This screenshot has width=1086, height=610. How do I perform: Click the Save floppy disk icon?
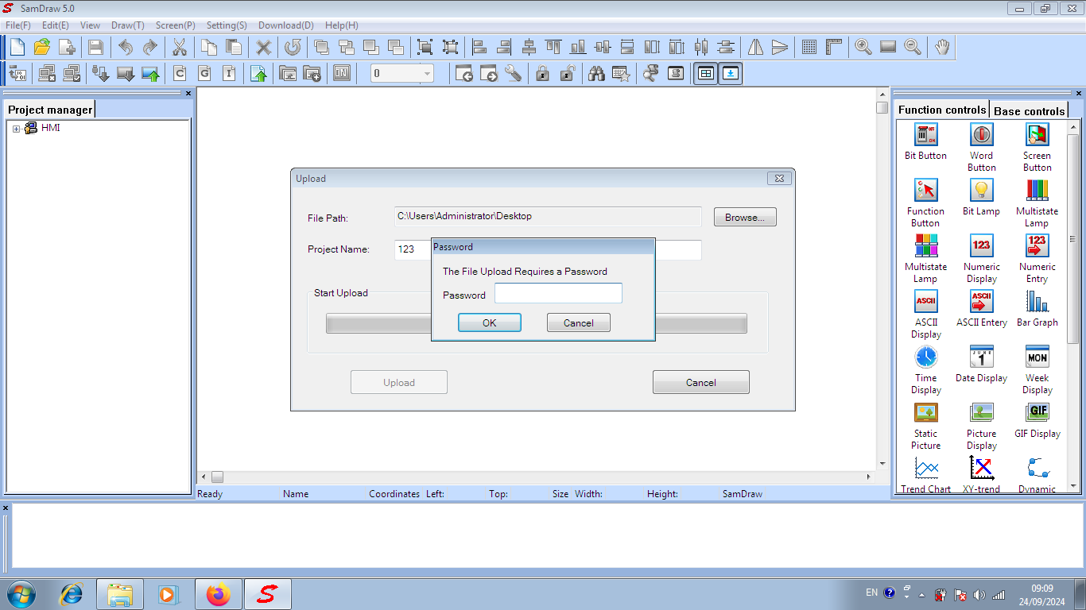click(x=95, y=47)
